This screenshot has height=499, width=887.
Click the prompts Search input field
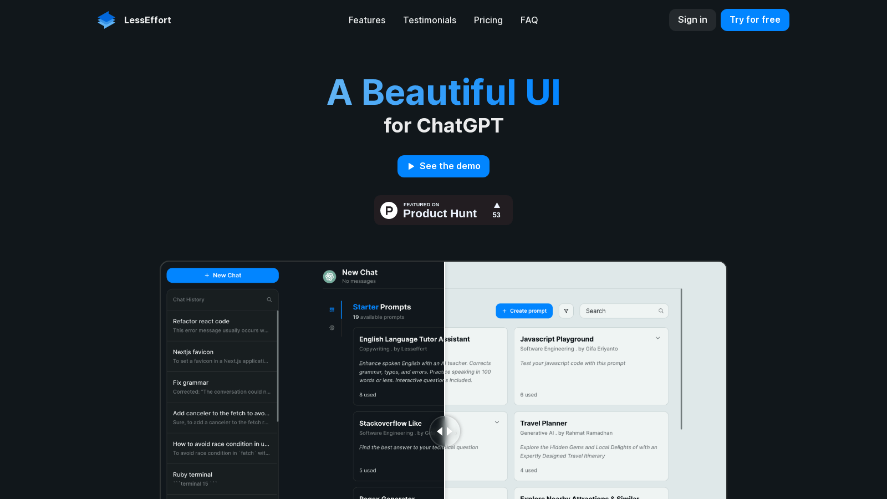pos(624,311)
